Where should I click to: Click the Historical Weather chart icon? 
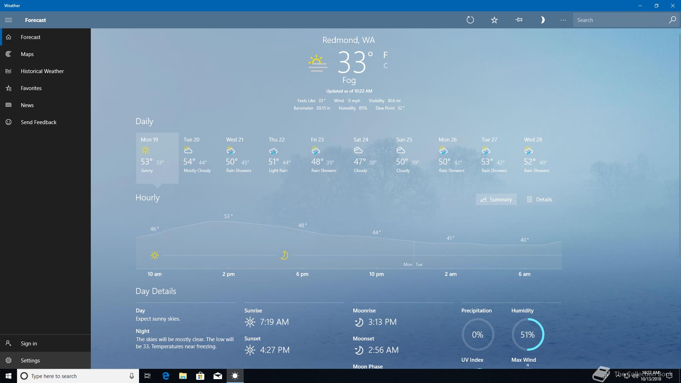[x=9, y=71]
